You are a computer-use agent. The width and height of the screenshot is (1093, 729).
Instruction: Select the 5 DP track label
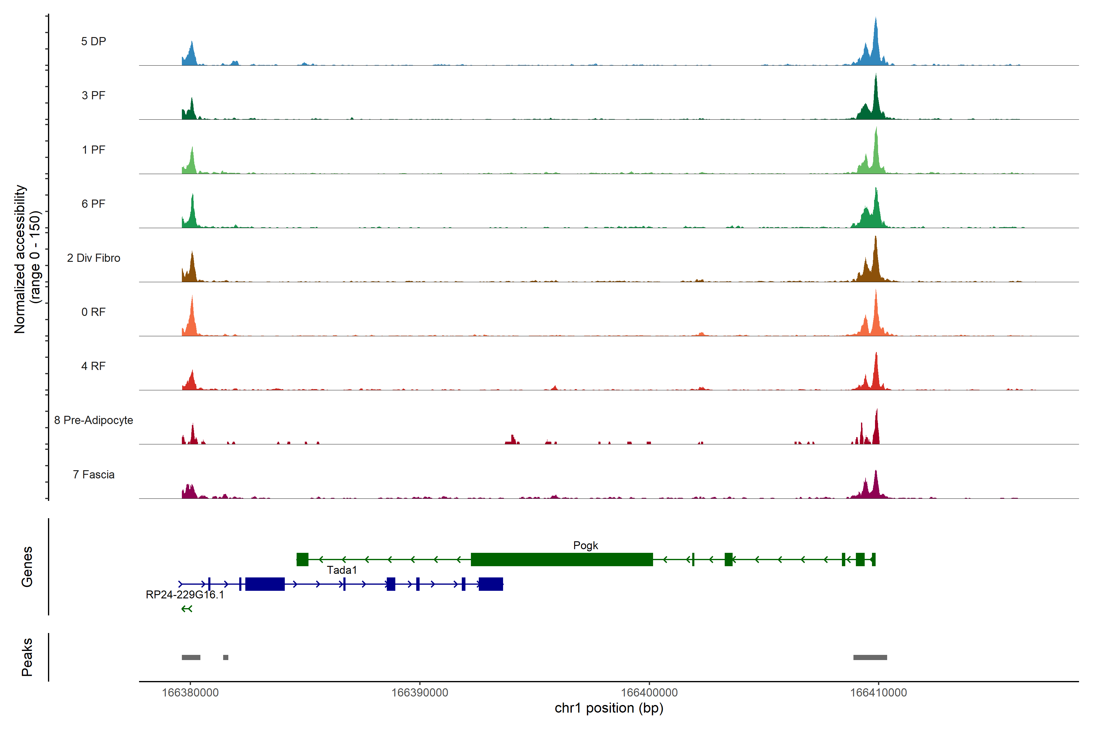pos(94,41)
